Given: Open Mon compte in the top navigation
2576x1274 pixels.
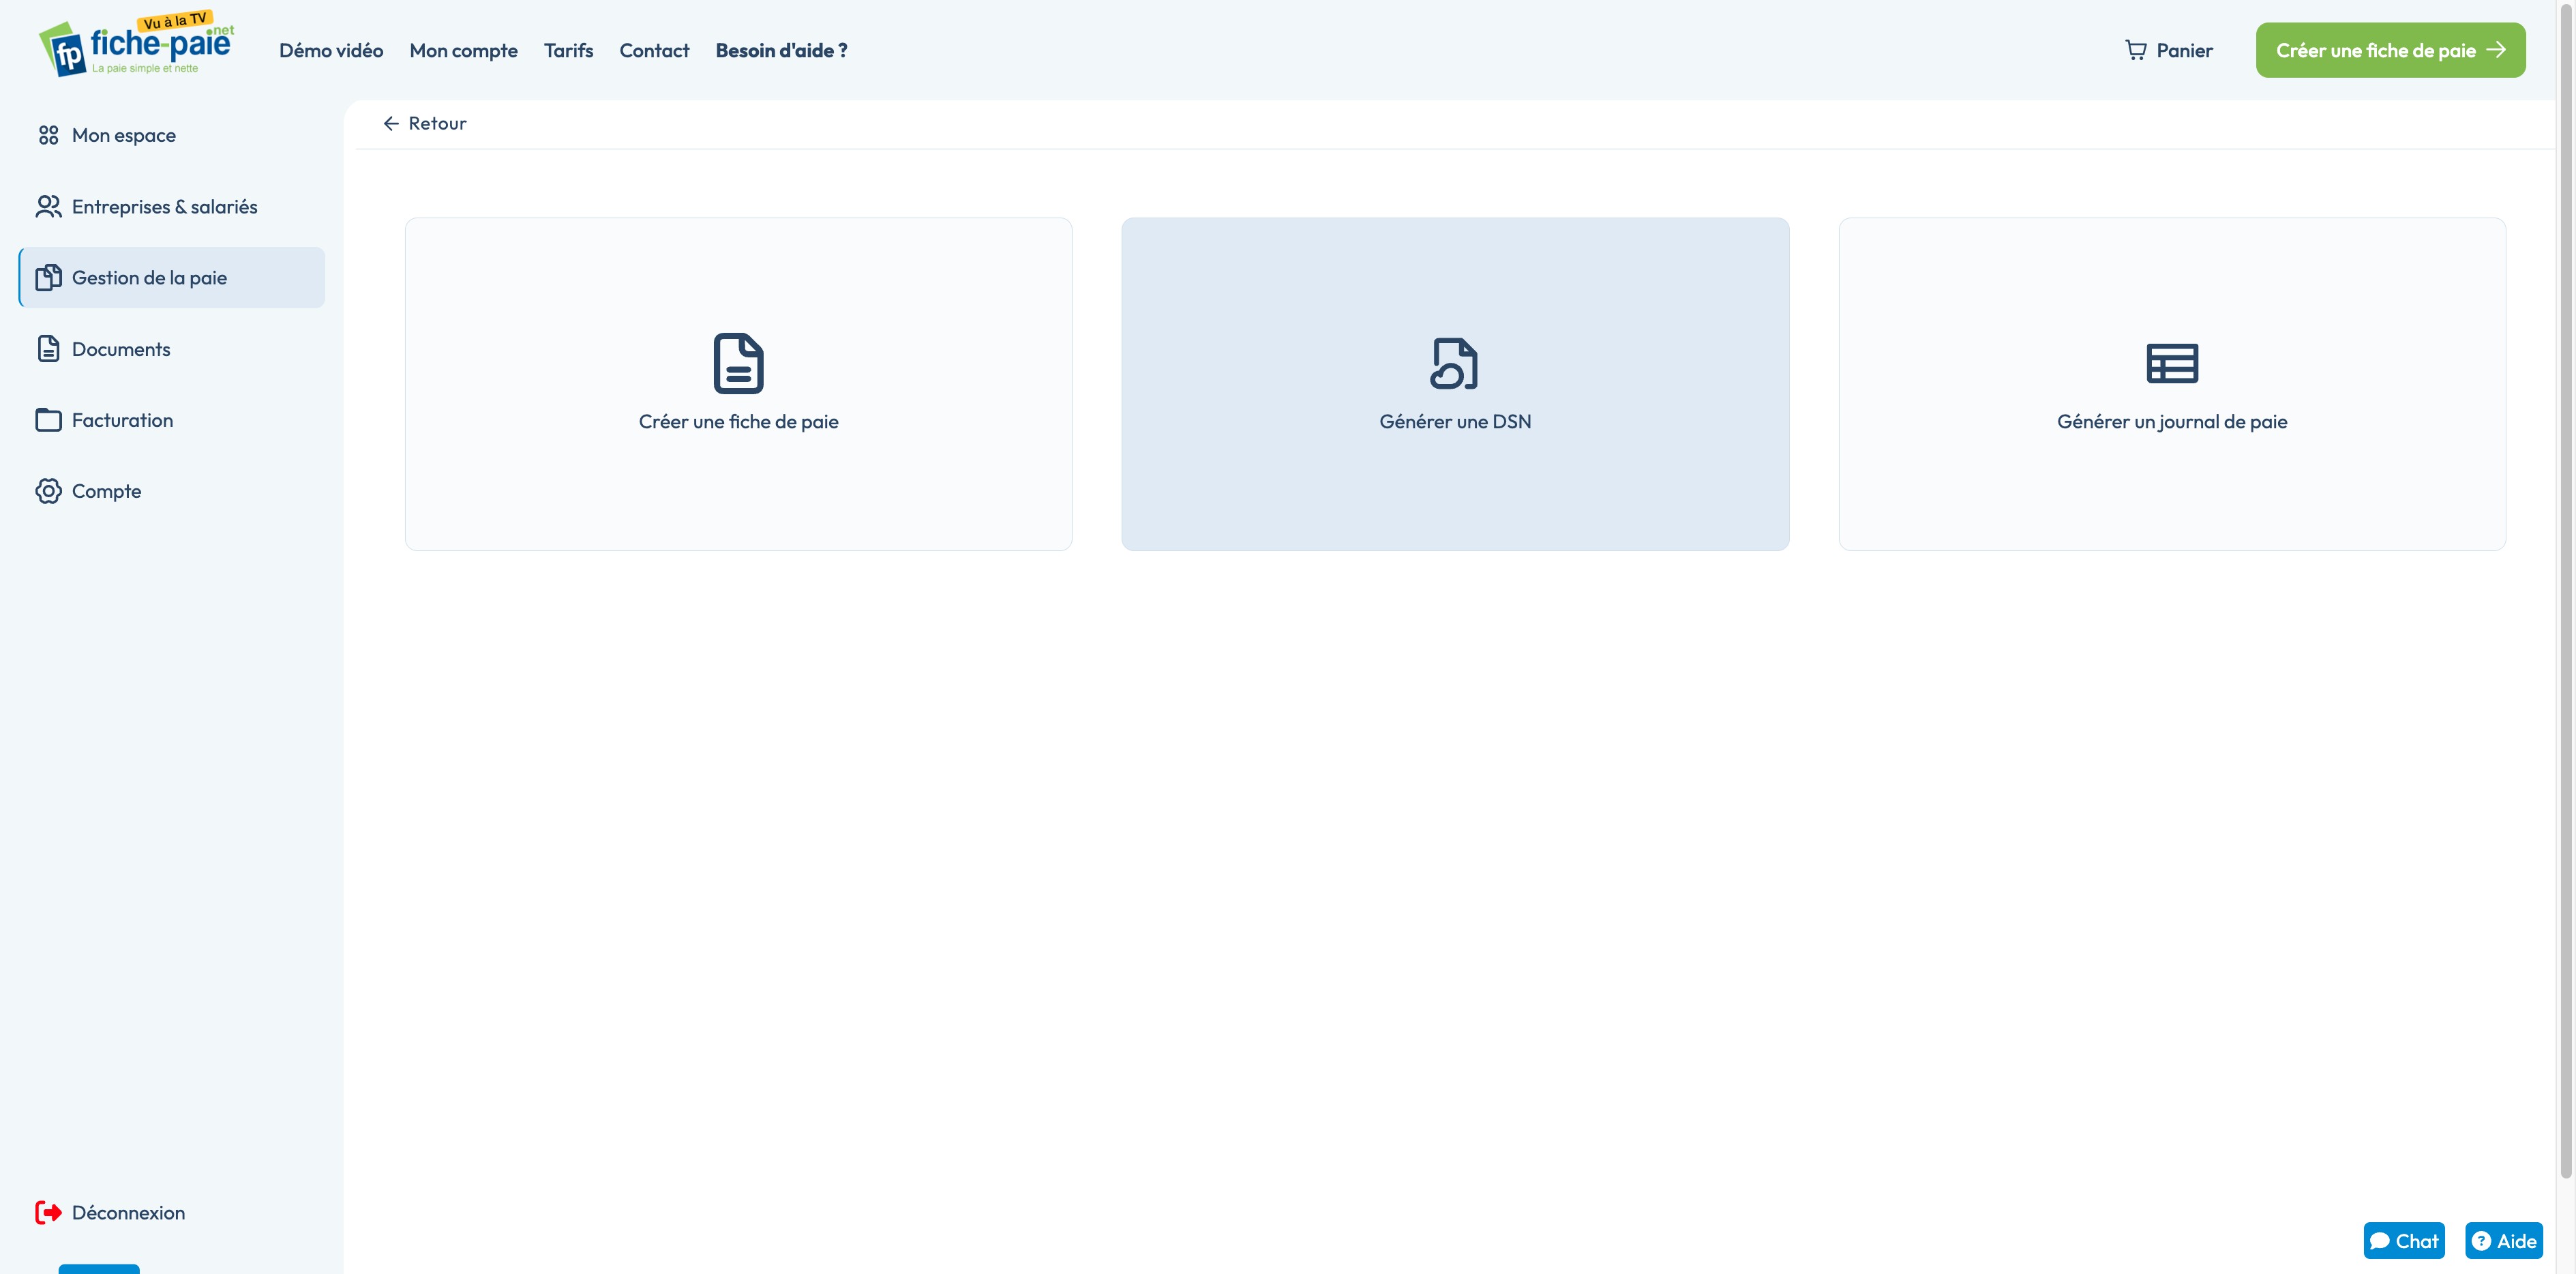Looking at the screenshot, I should point(463,50).
